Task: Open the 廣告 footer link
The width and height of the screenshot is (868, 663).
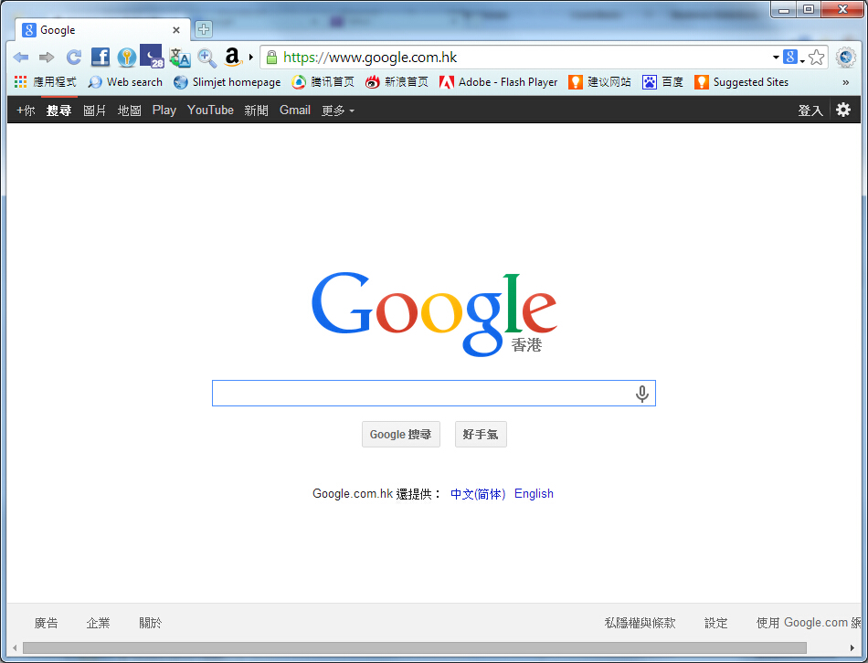Action: (x=46, y=623)
